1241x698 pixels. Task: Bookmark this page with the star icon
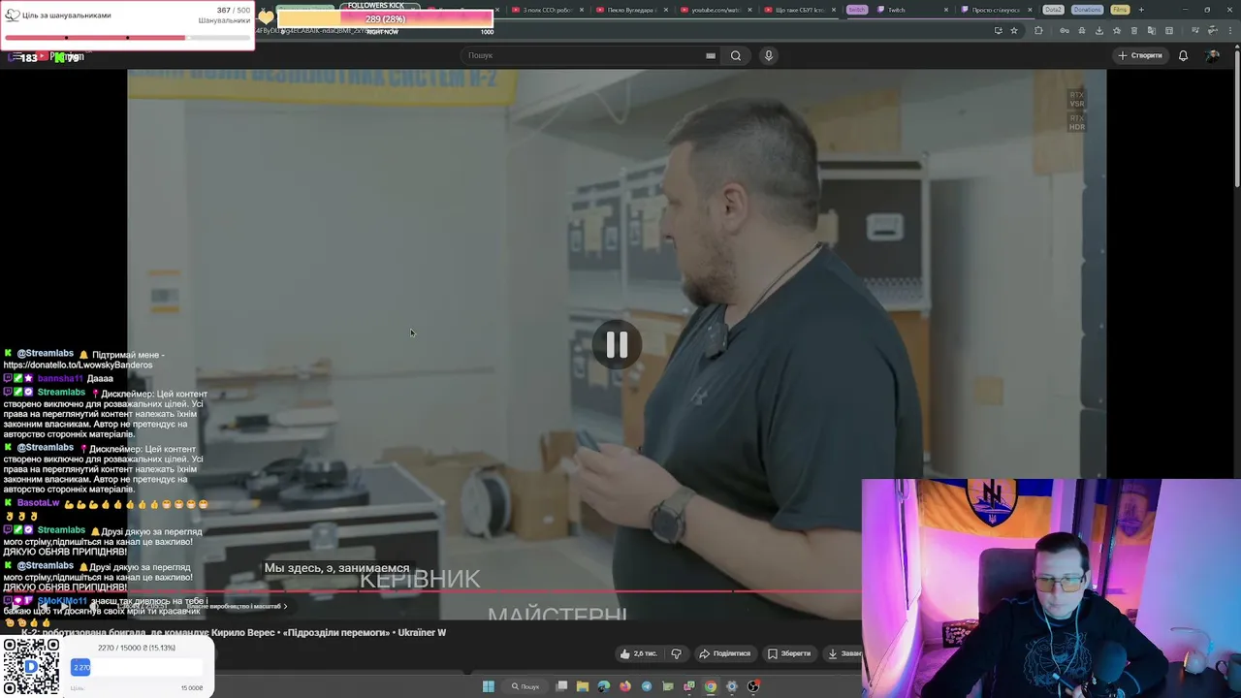(x=1014, y=30)
